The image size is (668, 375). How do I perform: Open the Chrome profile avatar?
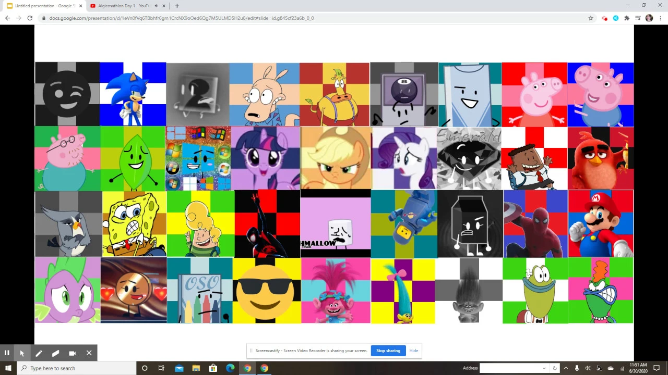649,18
